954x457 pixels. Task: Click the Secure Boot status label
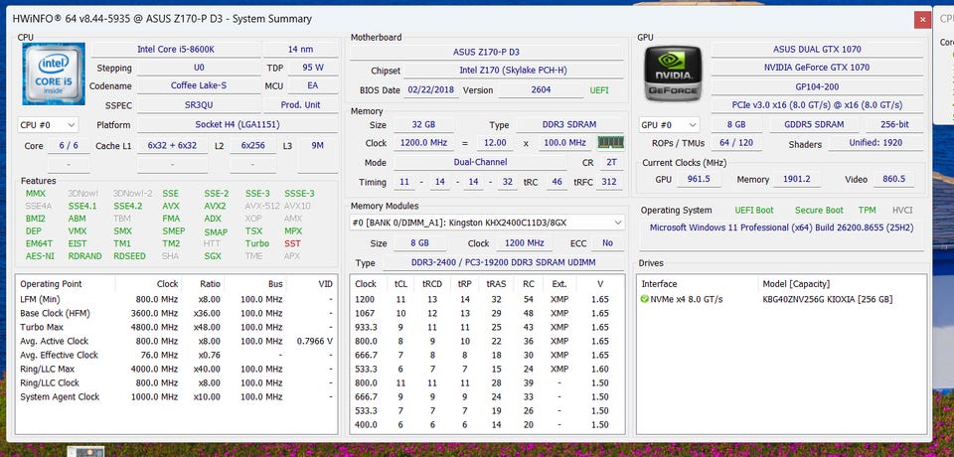(x=819, y=210)
